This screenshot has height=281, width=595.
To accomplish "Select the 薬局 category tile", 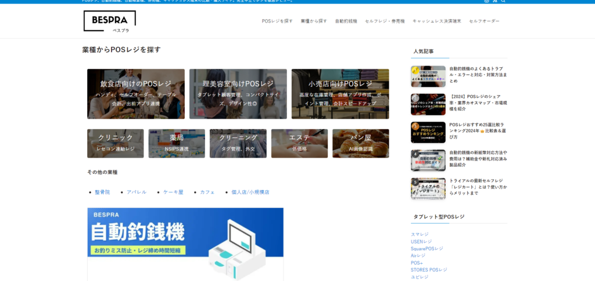I will point(177,143).
